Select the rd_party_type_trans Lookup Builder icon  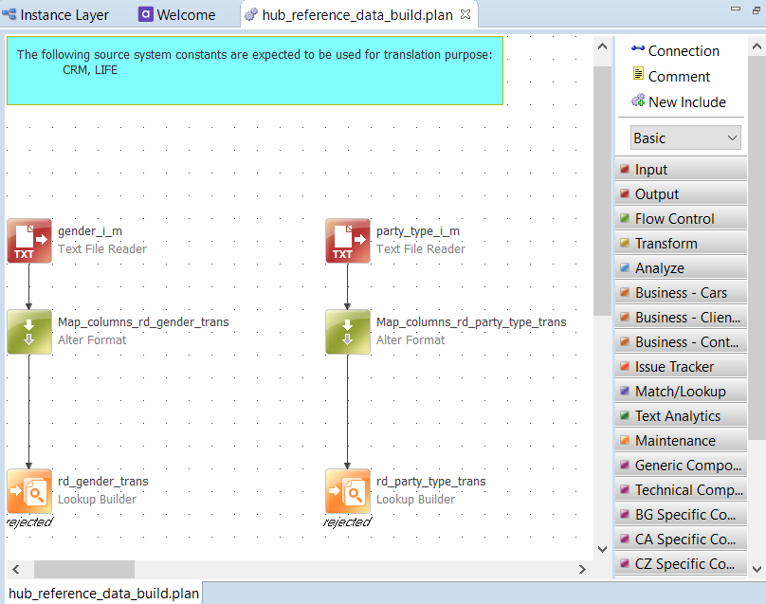[x=348, y=491]
